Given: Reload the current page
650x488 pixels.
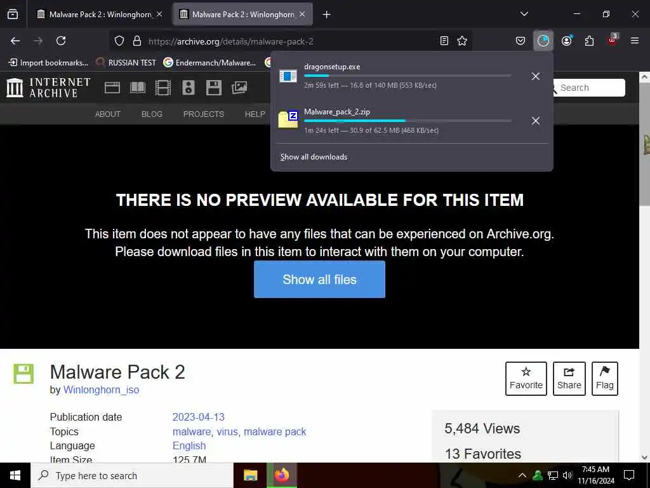Looking at the screenshot, I should [x=61, y=41].
